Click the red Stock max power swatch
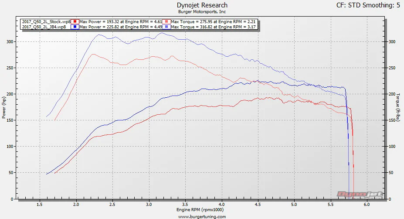 (75, 22)
